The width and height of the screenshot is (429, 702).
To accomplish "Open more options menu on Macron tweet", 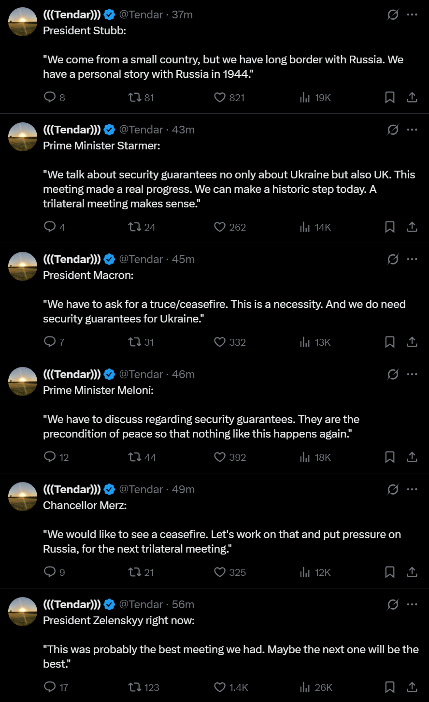I will click(412, 260).
